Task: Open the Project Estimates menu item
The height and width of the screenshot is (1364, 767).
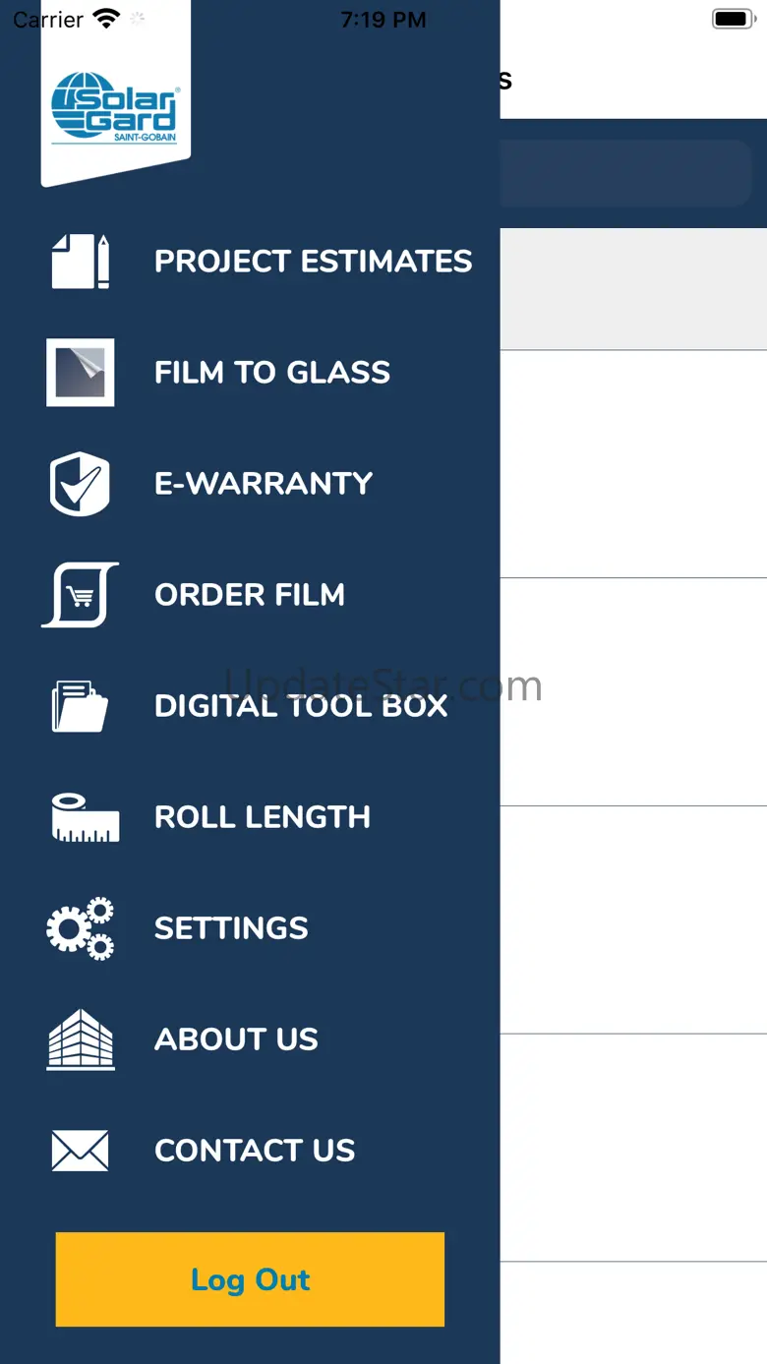Action: 313,262
